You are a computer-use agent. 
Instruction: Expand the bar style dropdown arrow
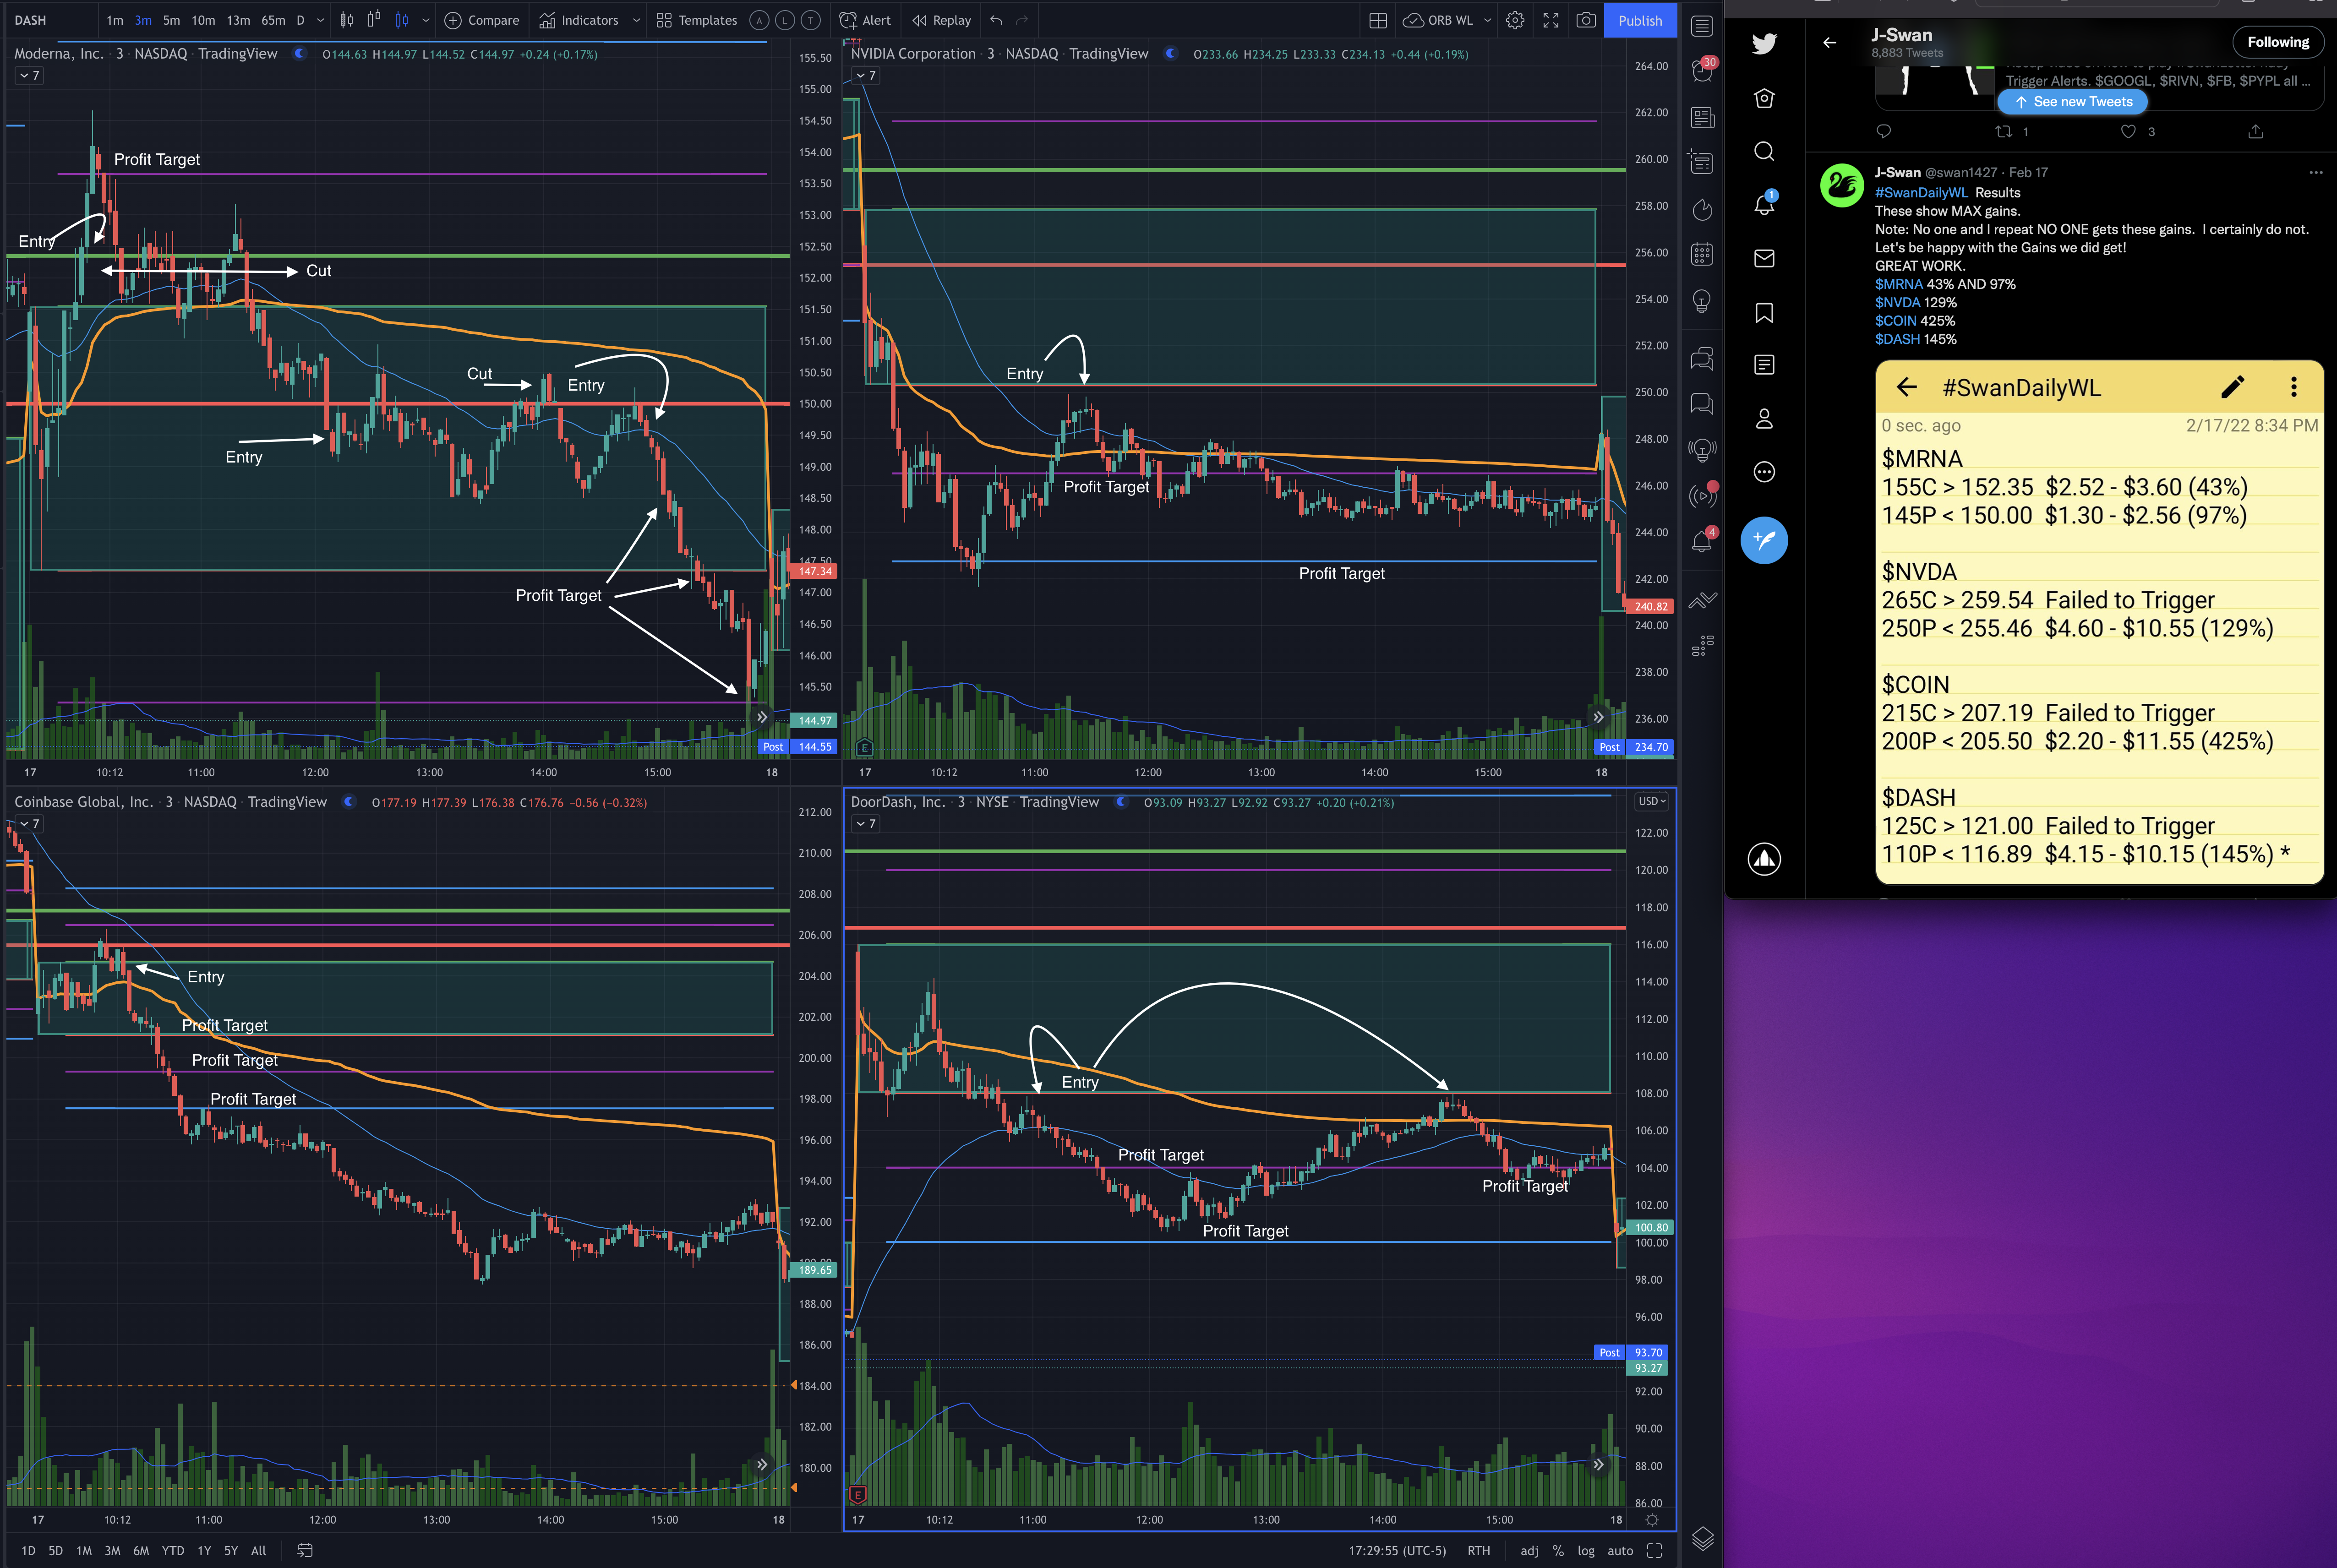click(426, 20)
